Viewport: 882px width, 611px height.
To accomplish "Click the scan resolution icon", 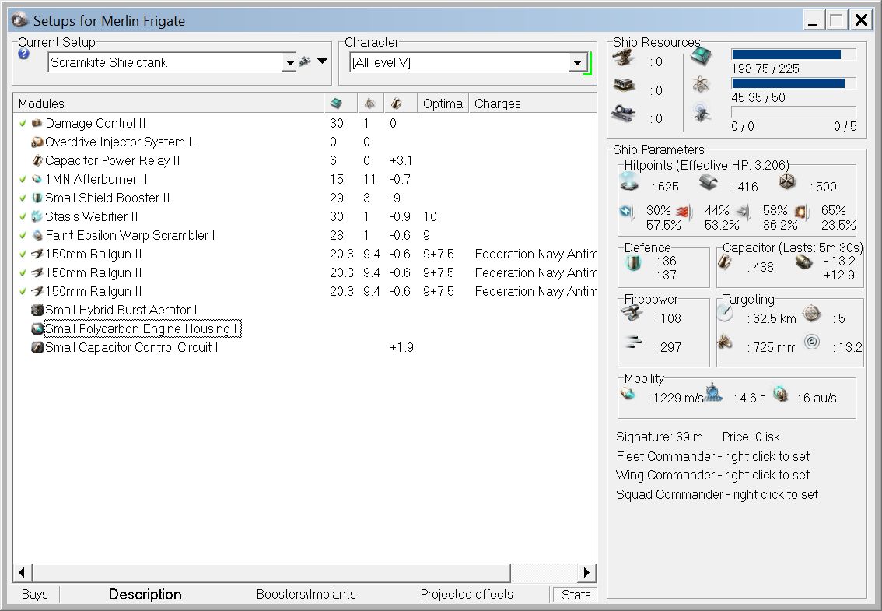I will click(725, 341).
